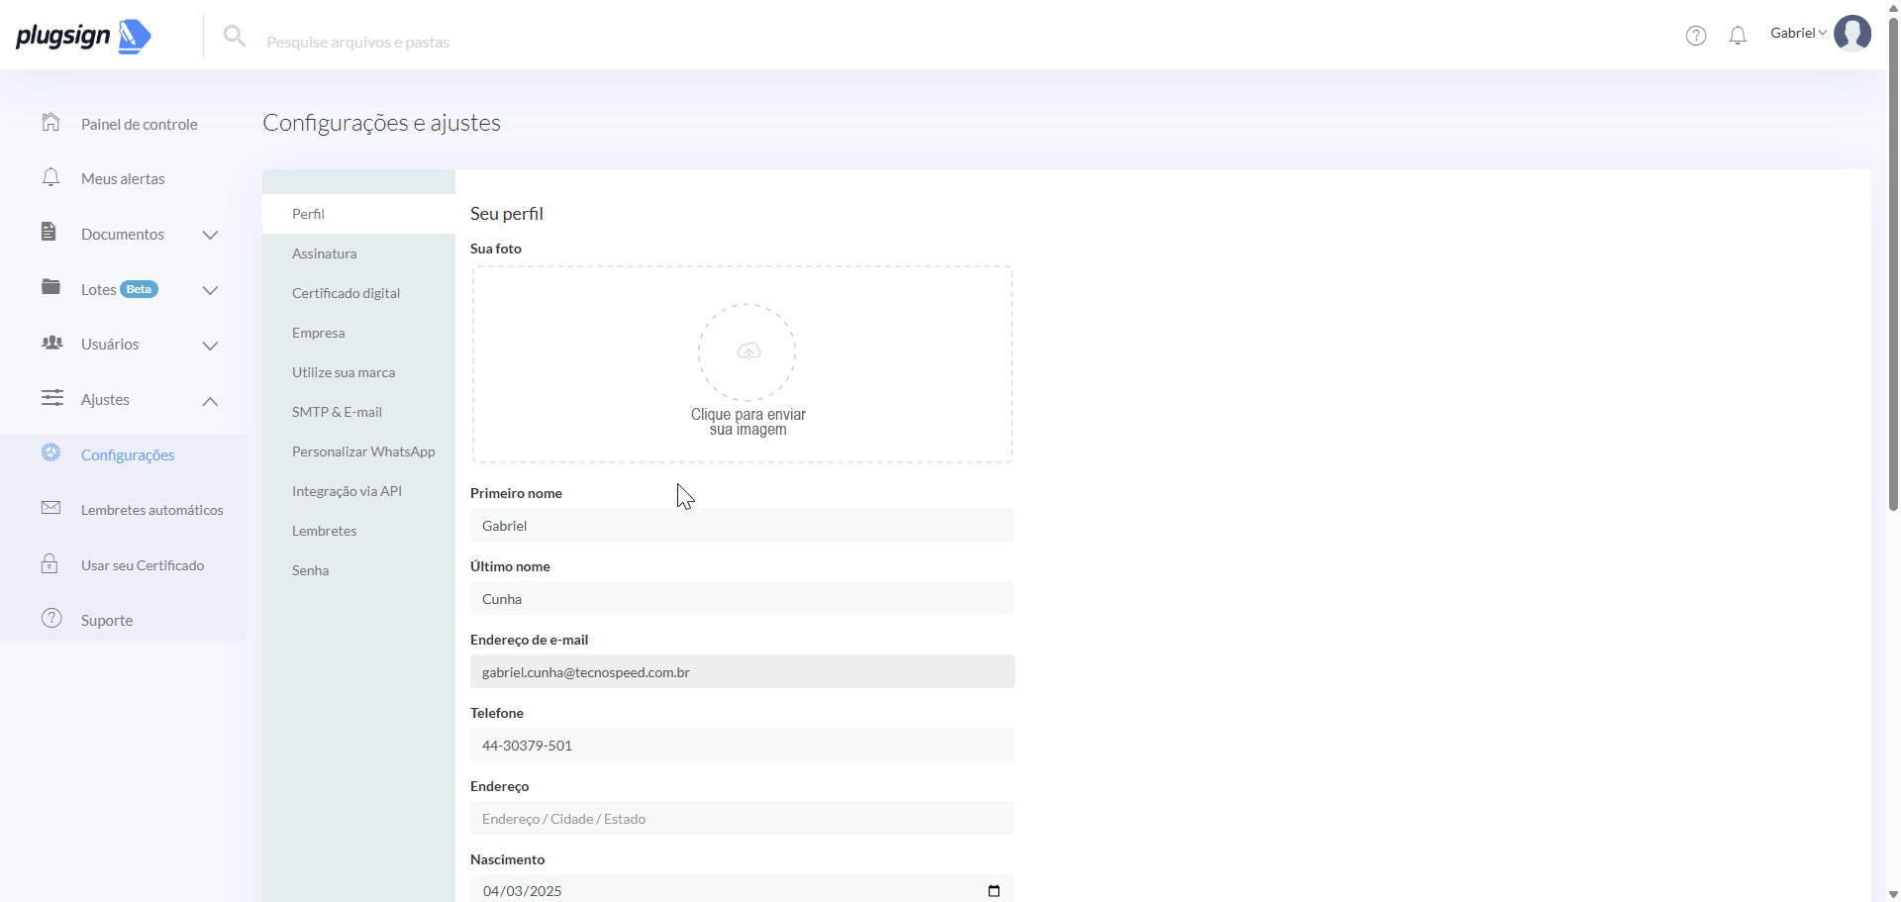
Task: Expand the Lotes submenu chevron
Action: click(210, 290)
